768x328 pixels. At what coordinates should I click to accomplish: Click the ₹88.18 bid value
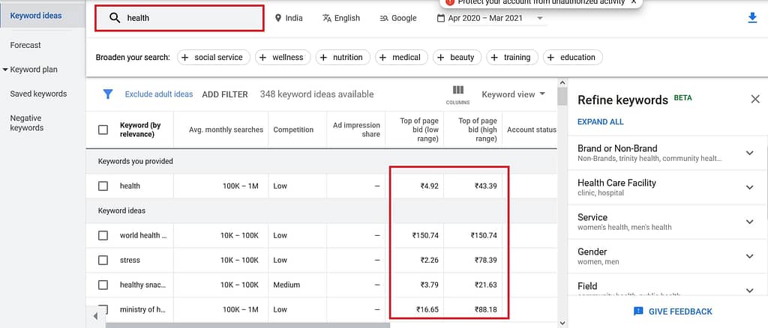click(x=485, y=309)
